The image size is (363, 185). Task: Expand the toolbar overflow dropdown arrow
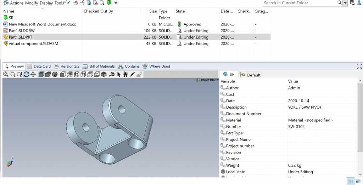116,3
